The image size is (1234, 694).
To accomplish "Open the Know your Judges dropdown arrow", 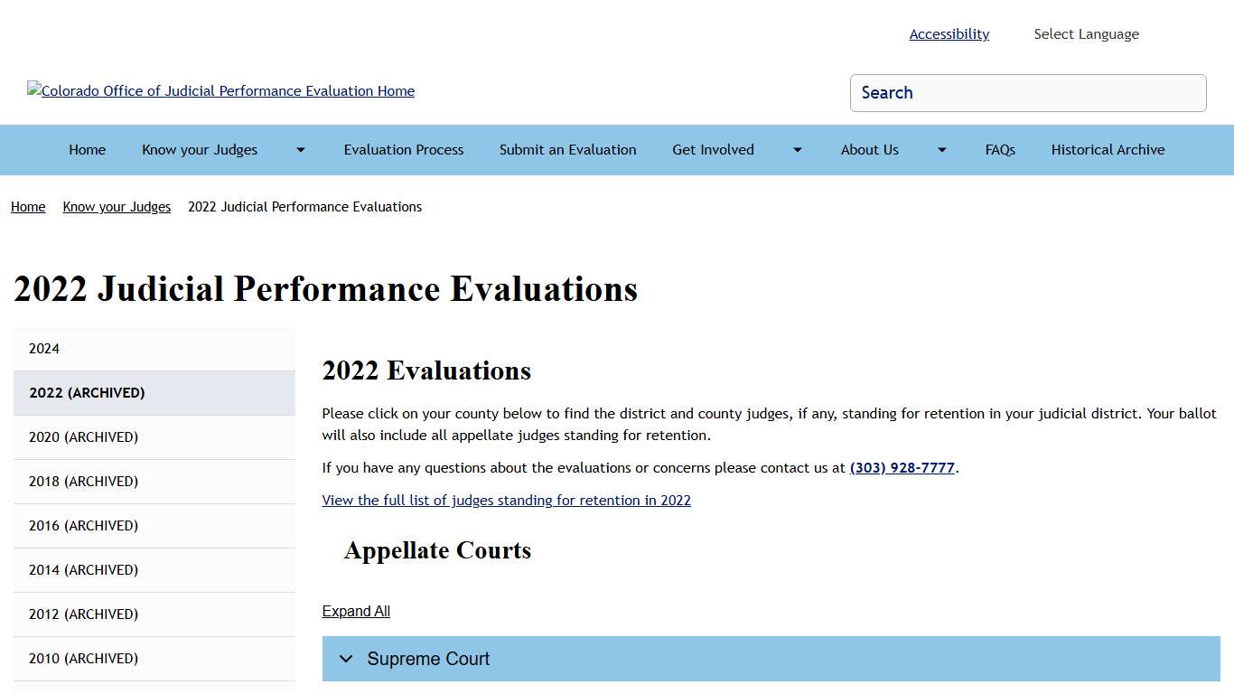I will 299,150.
